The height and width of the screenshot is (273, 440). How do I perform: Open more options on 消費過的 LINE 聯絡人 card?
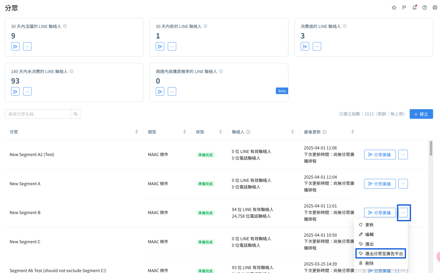[317, 46]
